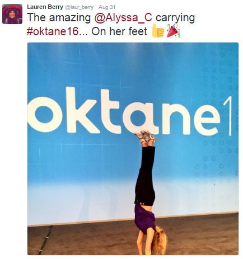Click the word "carrying" in the tweet

tap(175, 18)
